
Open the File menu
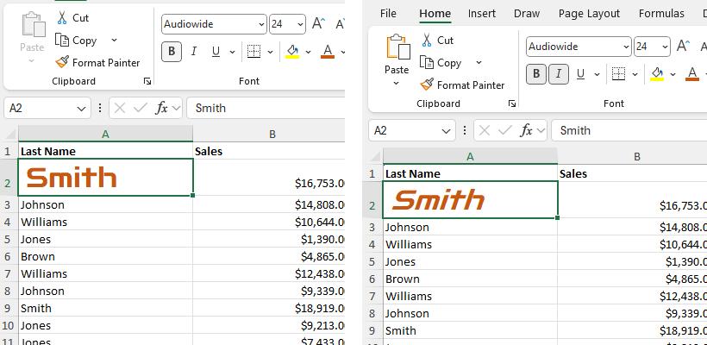(x=388, y=13)
